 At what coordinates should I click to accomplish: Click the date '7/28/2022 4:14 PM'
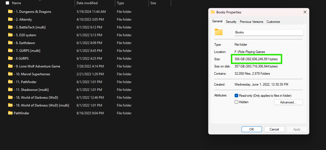(90, 66)
